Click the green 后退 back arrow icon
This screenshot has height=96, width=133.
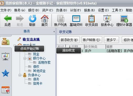tap(8, 18)
